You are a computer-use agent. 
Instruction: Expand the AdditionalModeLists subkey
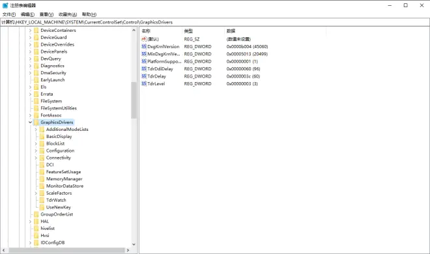pyautogui.click(x=36, y=130)
